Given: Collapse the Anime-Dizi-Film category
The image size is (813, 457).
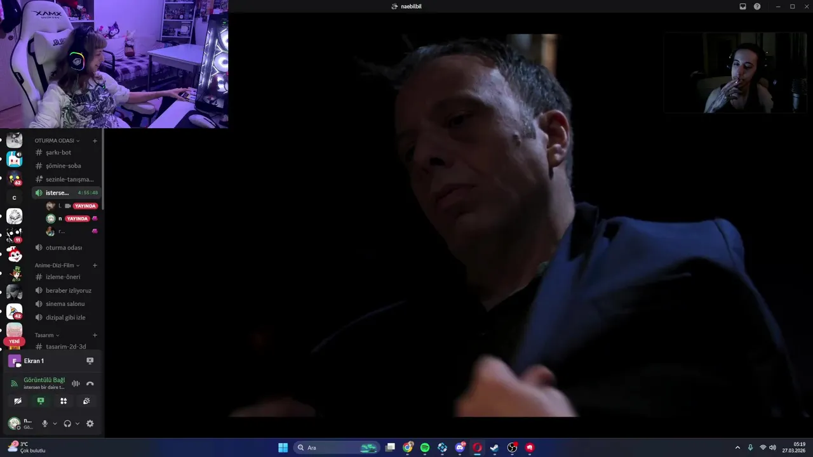Looking at the screenshot, I should [57, 265].
